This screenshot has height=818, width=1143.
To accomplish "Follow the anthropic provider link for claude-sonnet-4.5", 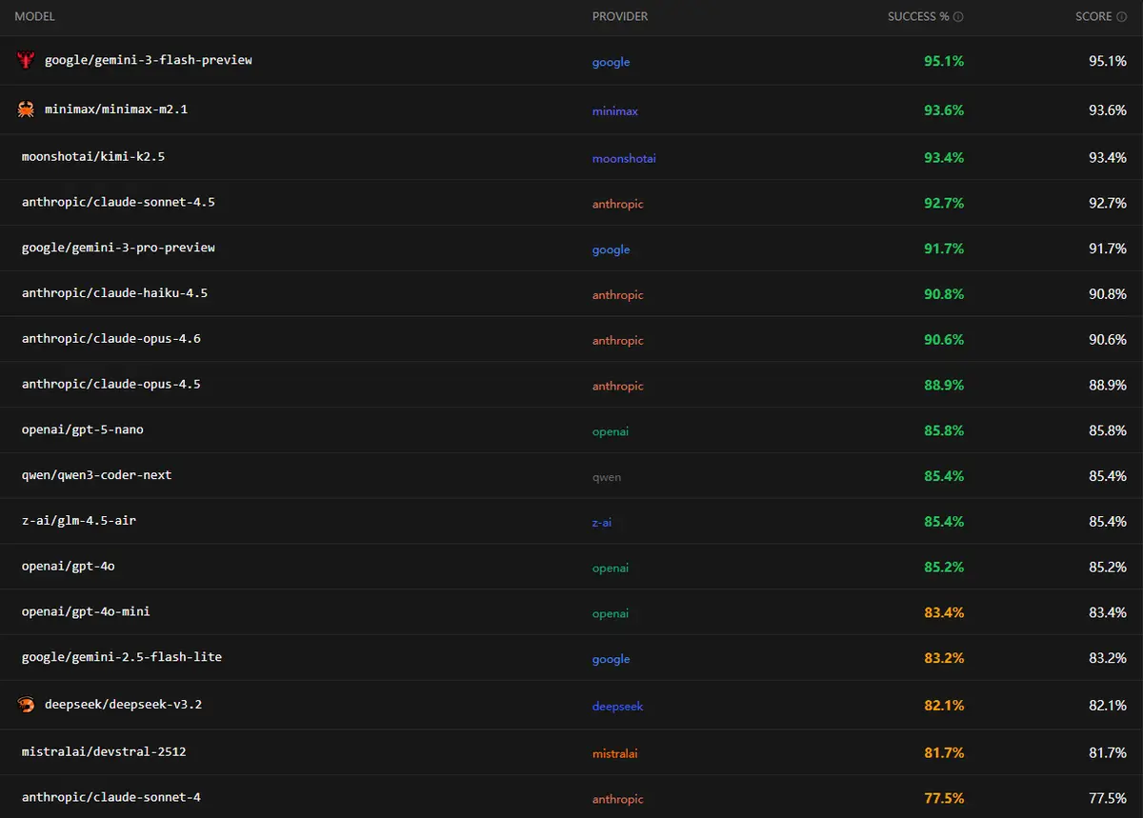I will click(618, 204).
